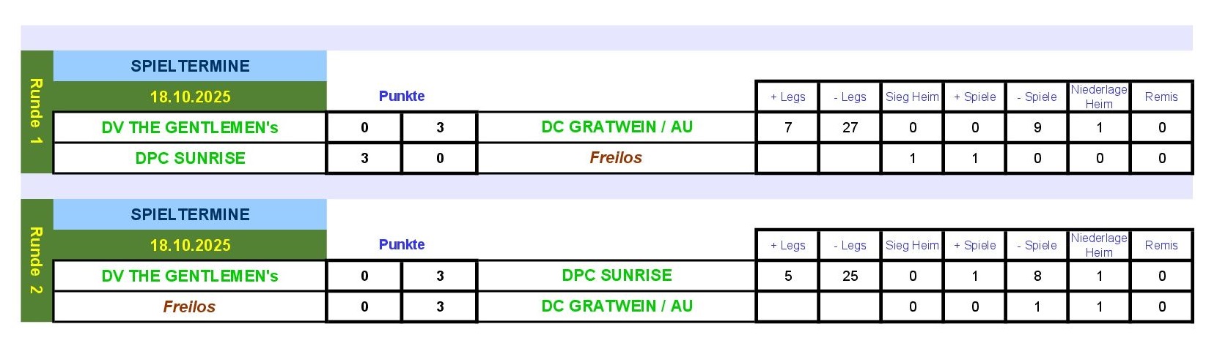The height and width of the screenshot is (354, 1217).
Task: Select DPC SUNRISE home team in Runde 1
Action: tap(190, 158)
